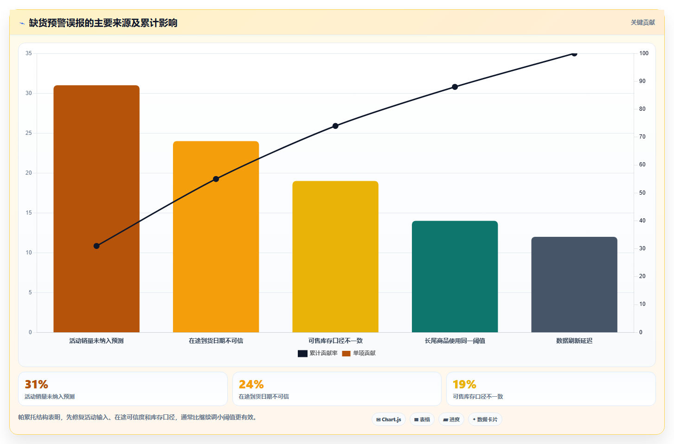674x444 pixels.
Task: Click the x-axis label 可售库存口径不一致
Action: tap(335, 341)
